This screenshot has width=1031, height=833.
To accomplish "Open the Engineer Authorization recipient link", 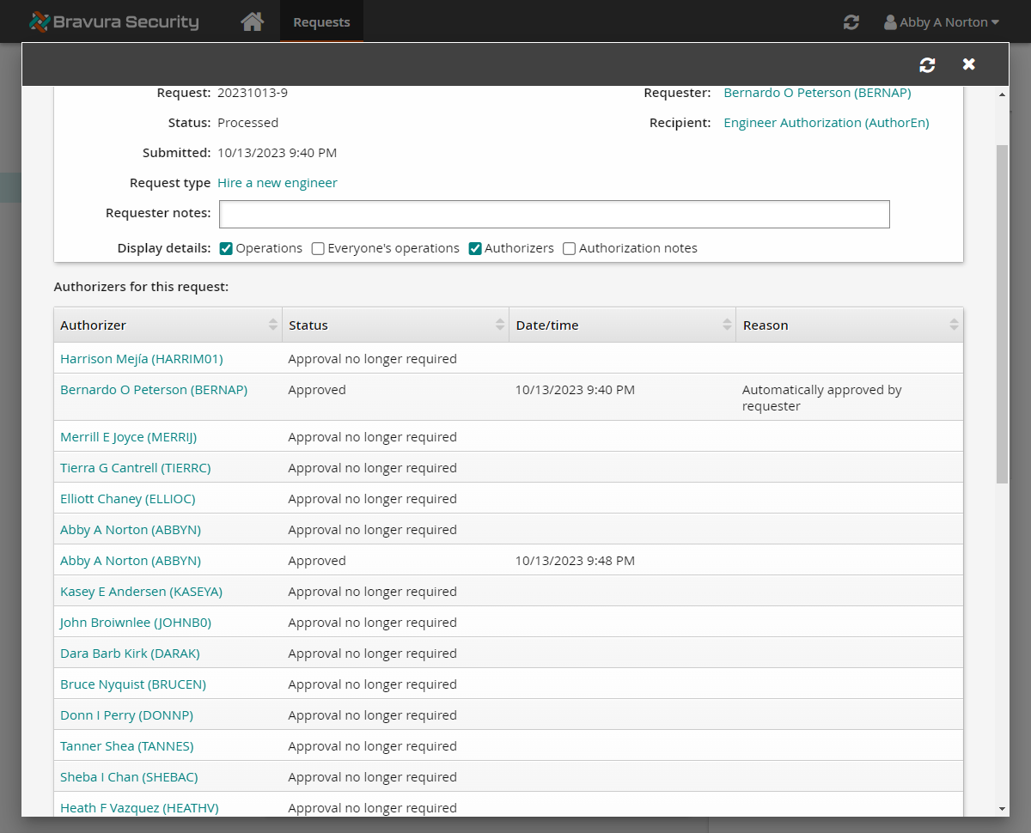I will pyautogui.click(x=826, y=122).
